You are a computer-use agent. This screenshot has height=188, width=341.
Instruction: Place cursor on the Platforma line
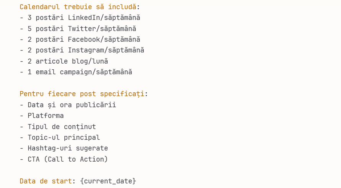(x=46, y=116)
